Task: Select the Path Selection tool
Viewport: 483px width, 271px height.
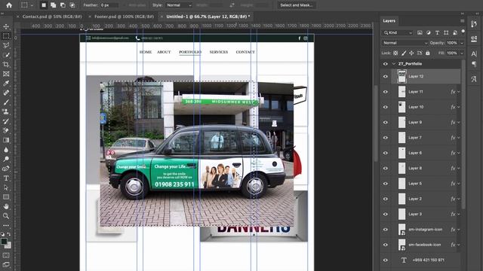Action: [x=6, y=187]
